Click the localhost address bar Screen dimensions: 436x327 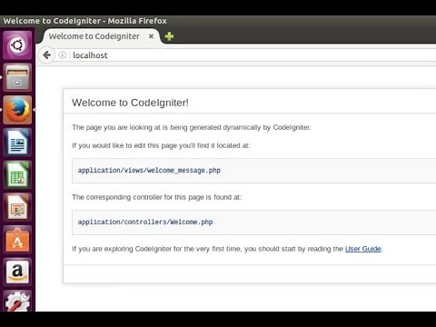tap(245, 55)
